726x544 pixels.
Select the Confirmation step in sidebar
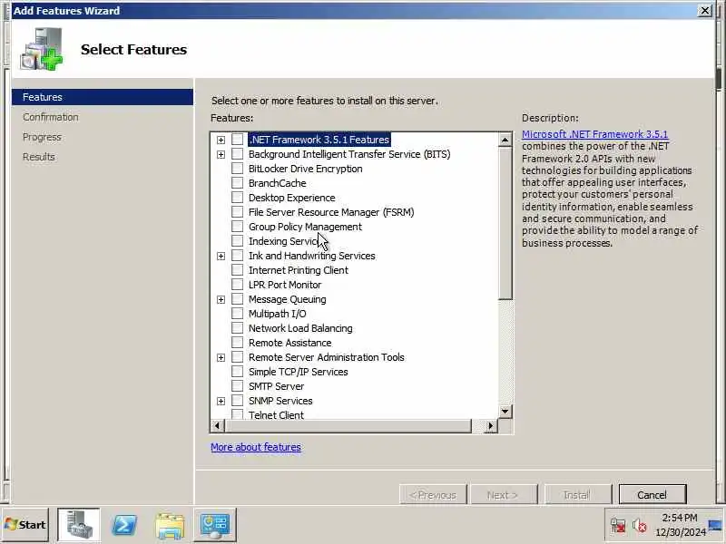pyautogui.click(x=51, y=117)
